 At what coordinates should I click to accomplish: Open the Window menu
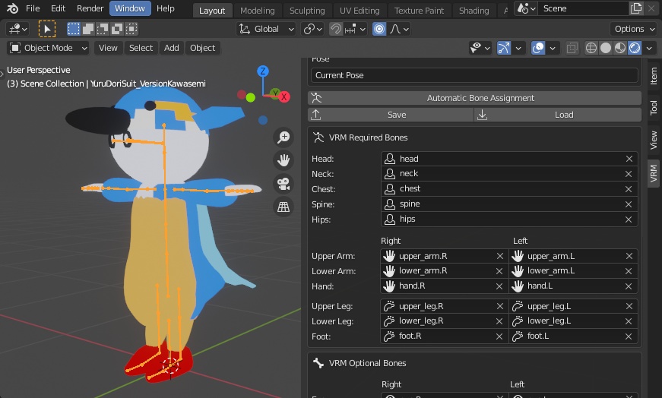[130, 8]
